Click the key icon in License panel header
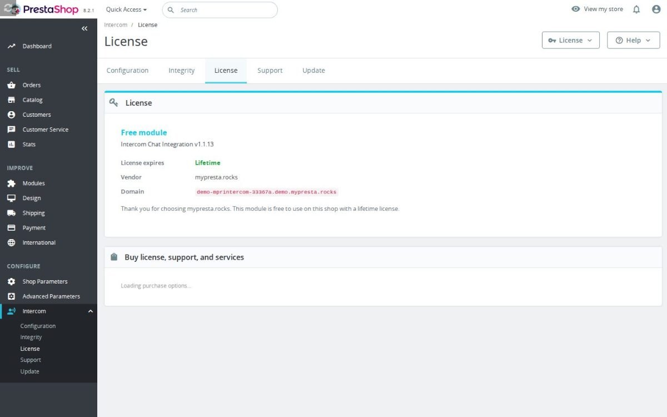 (x=114, y=102)
